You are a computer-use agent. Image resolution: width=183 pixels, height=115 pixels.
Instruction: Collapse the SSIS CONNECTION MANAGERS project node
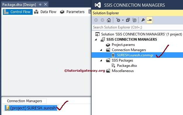click(96, 39)
